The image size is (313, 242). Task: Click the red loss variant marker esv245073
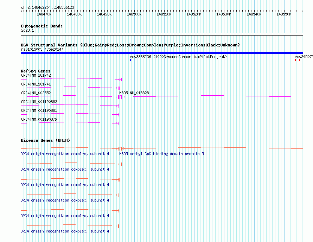[298, 60]
